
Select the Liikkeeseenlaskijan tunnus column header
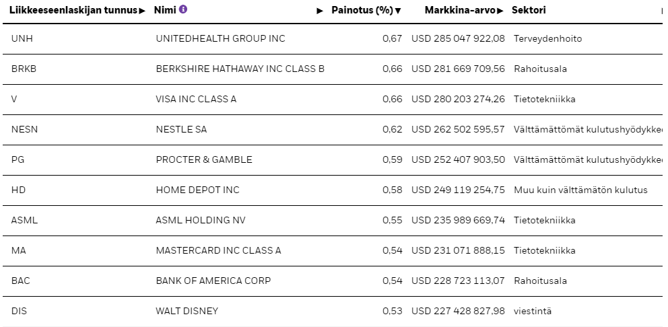tap(73, 10)
